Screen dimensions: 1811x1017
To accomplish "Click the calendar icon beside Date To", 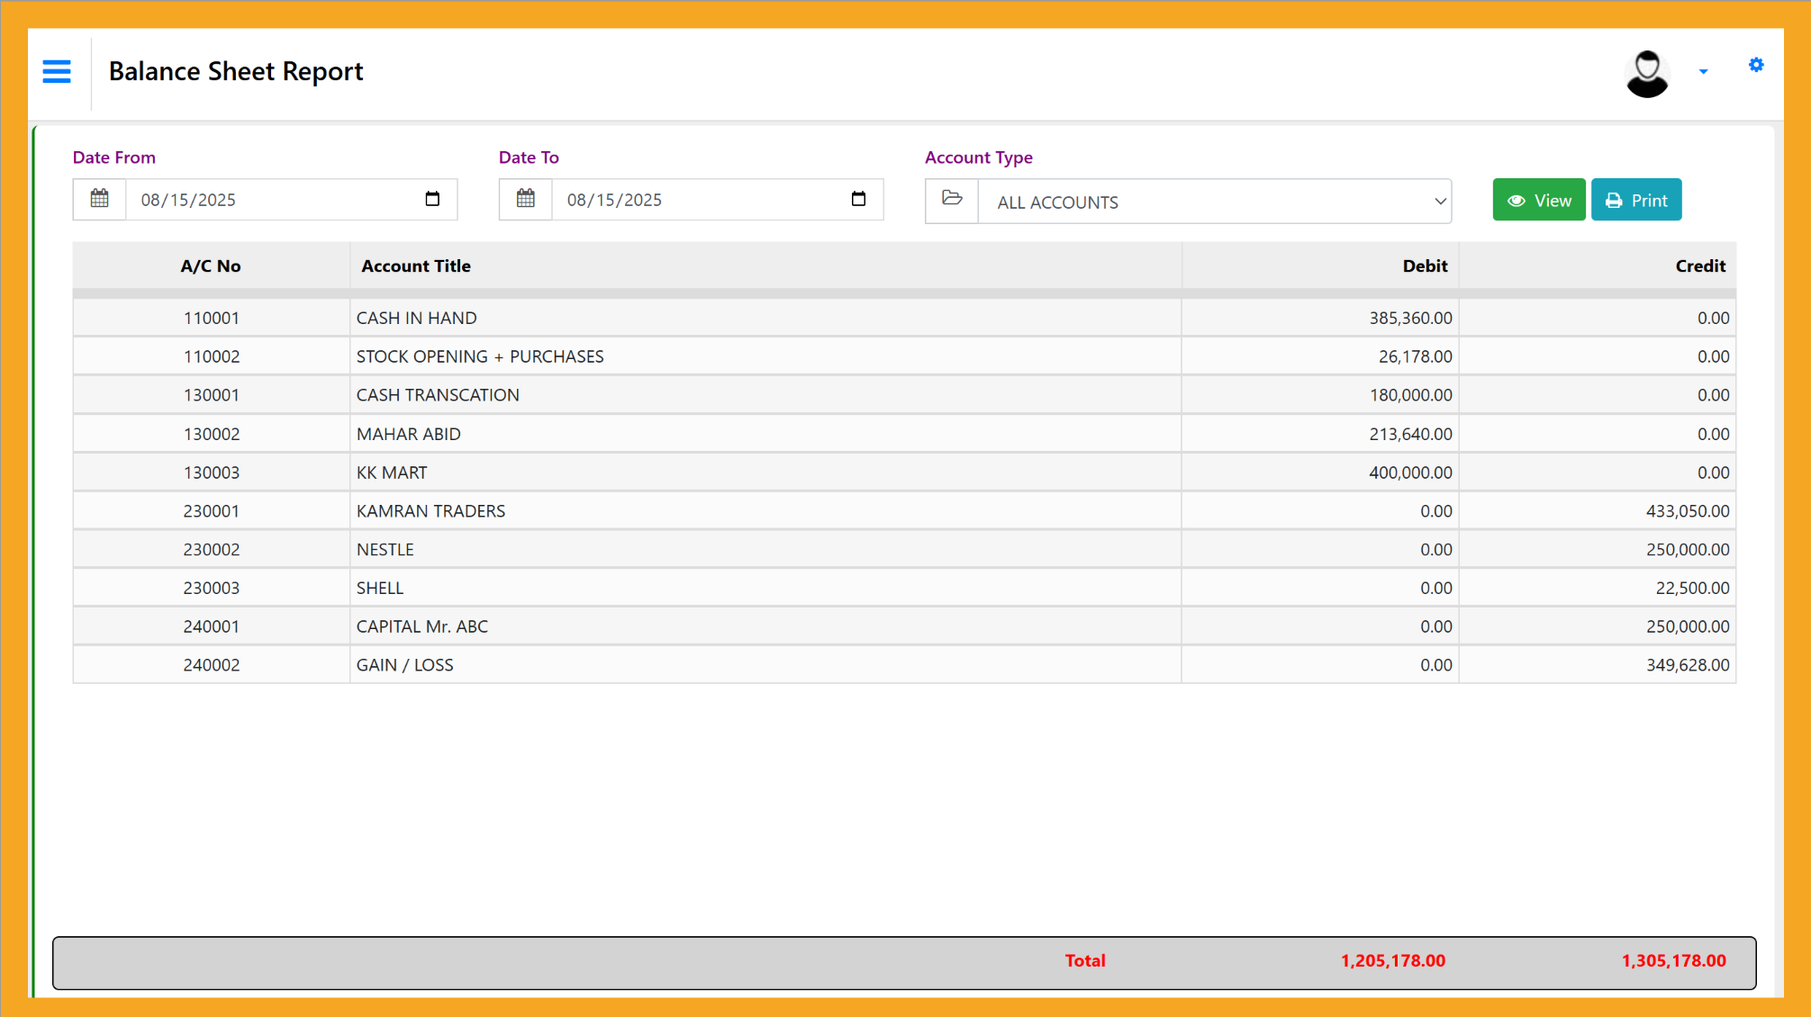I will point(526,199).
